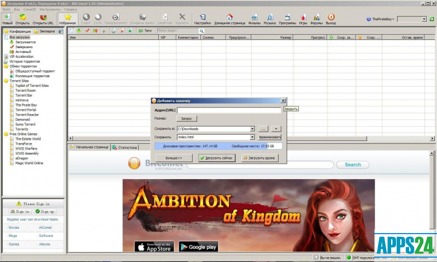Open the top-right search combo box arrow

click(x=424, y=19)
